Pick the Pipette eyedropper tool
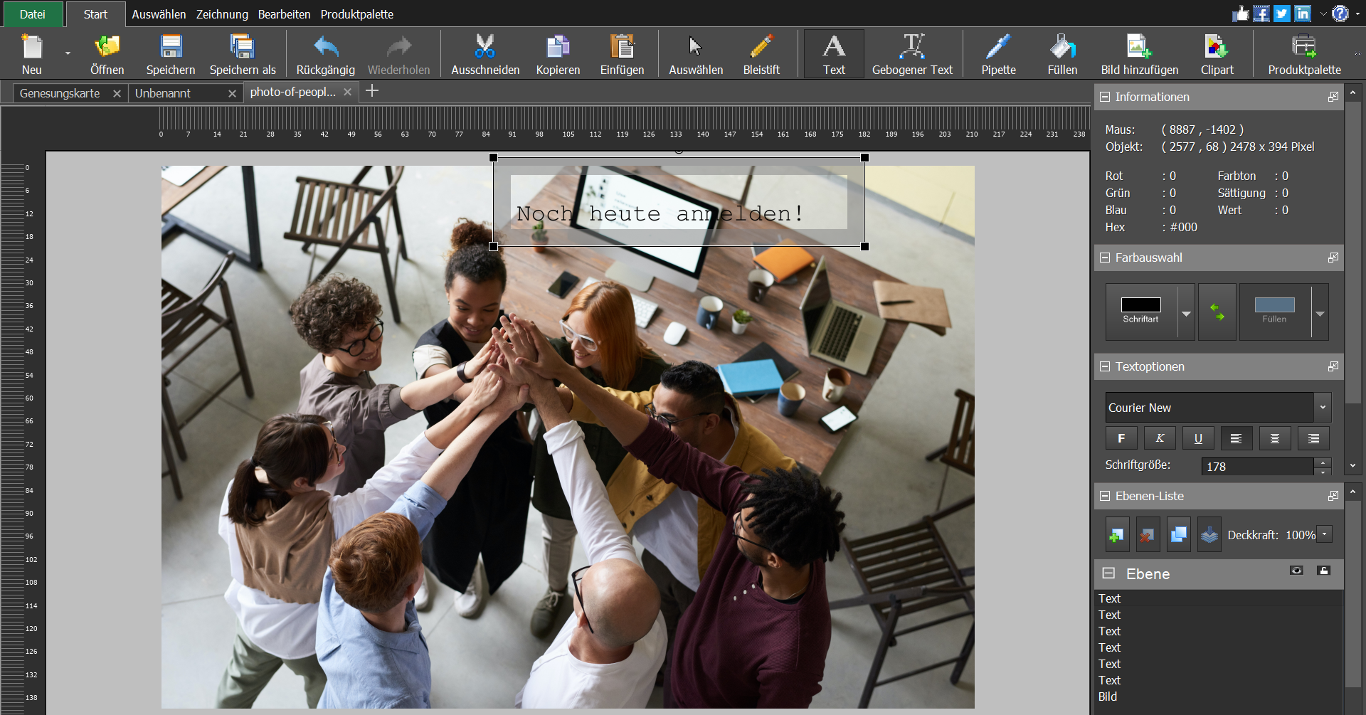This screenshot has height=715, width=1366. [x=997, y=54]
